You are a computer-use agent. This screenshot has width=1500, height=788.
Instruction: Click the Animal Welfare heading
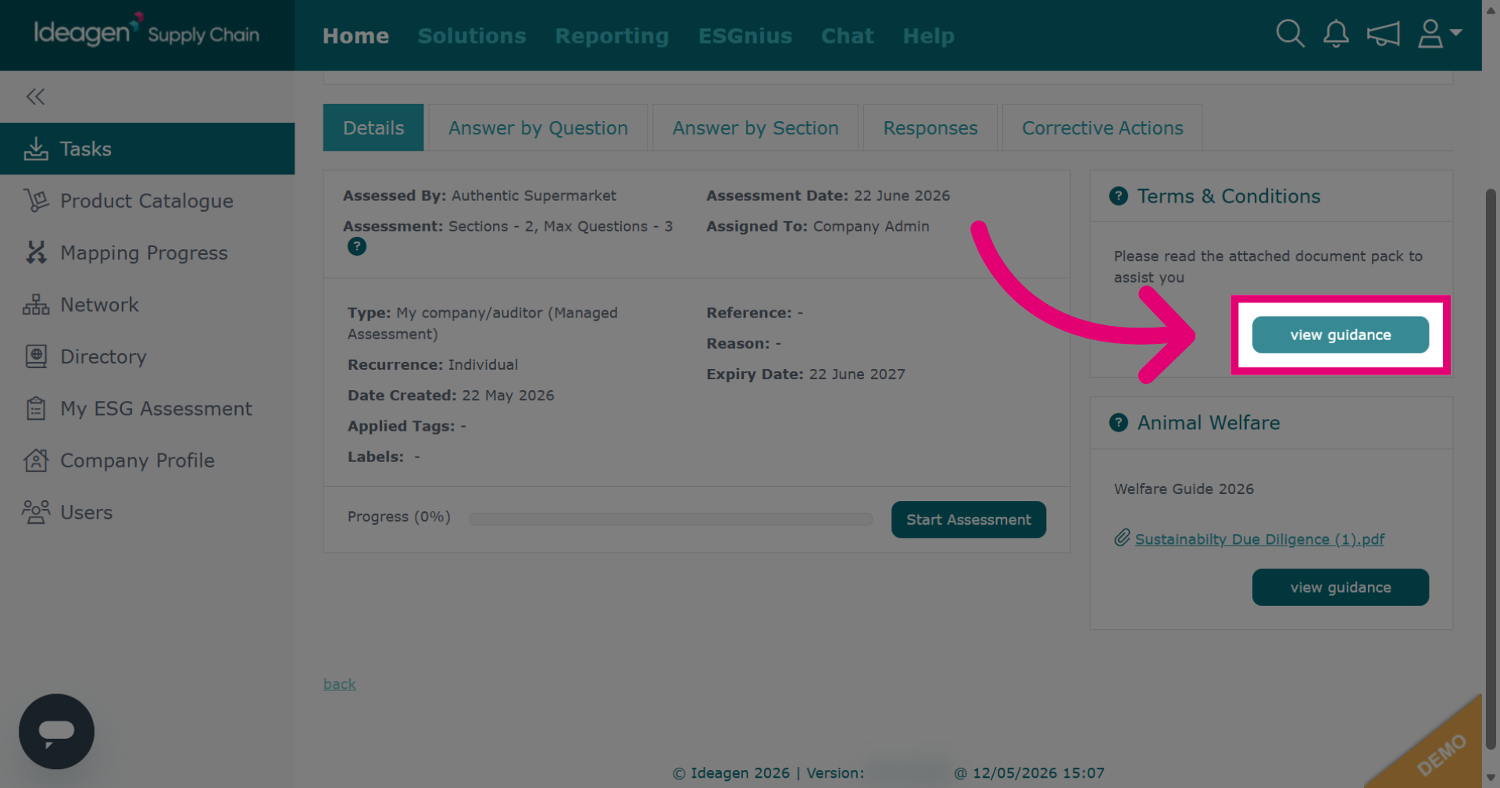click(1208, 423)
